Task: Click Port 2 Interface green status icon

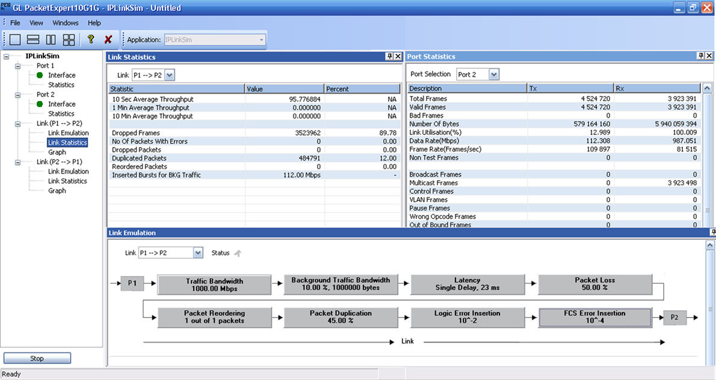Action: point(40,104)
